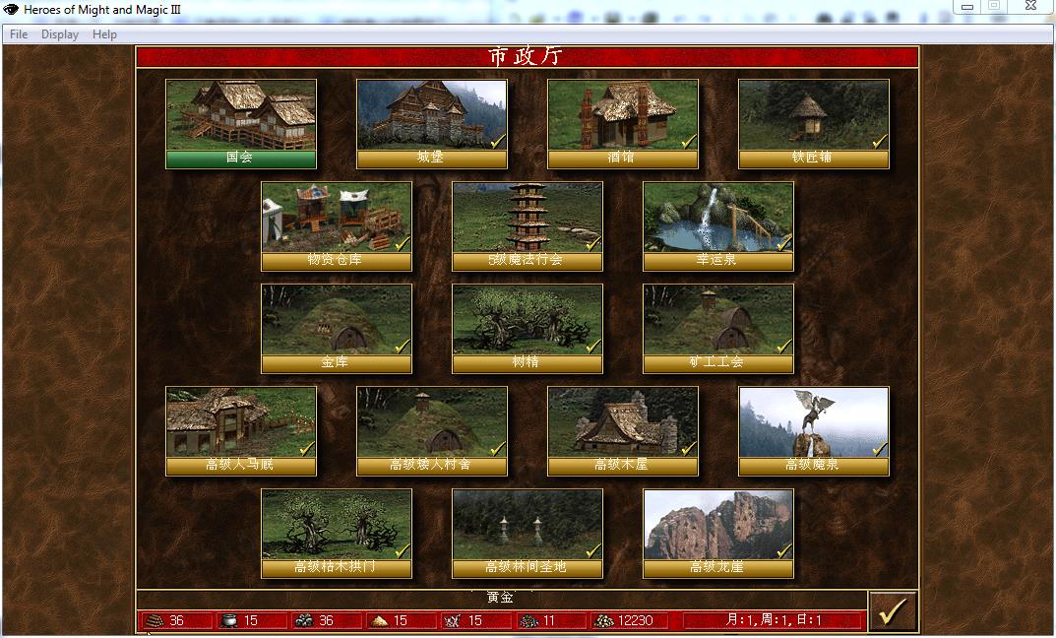Image resolution: width=1056 pixels, height=638 pixels.
Task: Select the 铁匠铺 blacksmith hut
Action: point(813,115)
